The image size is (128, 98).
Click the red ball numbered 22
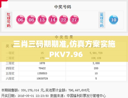(x=63, y=20)
